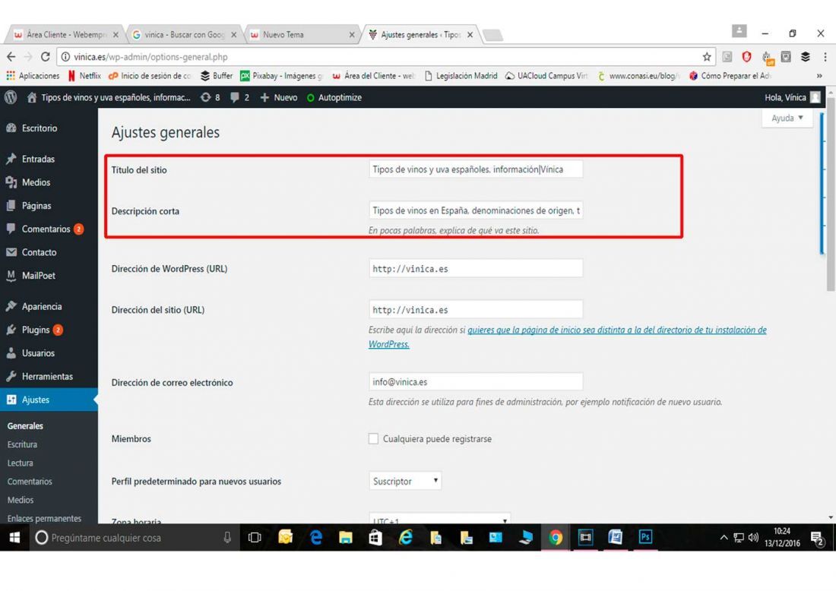836x591 pixels.
Task: Open Netflix bookmark
Action: [85, 76]
